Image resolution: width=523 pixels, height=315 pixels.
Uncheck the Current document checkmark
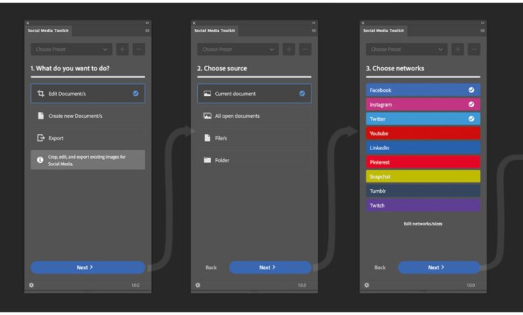tap(302, 93)
